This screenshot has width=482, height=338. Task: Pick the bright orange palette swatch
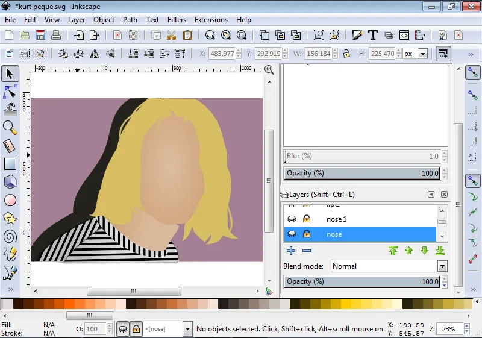pos(70,304)
